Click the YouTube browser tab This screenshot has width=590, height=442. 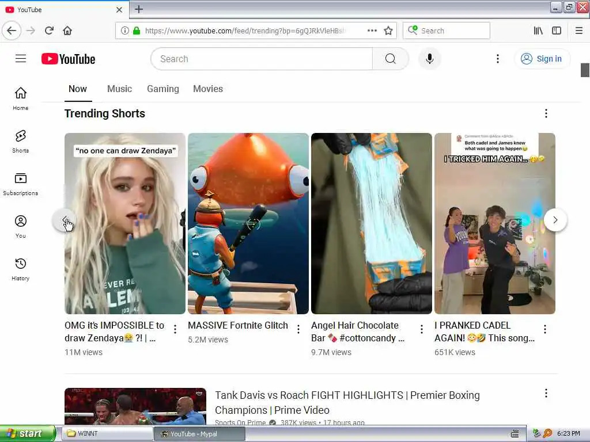click(x=64, y=10)
